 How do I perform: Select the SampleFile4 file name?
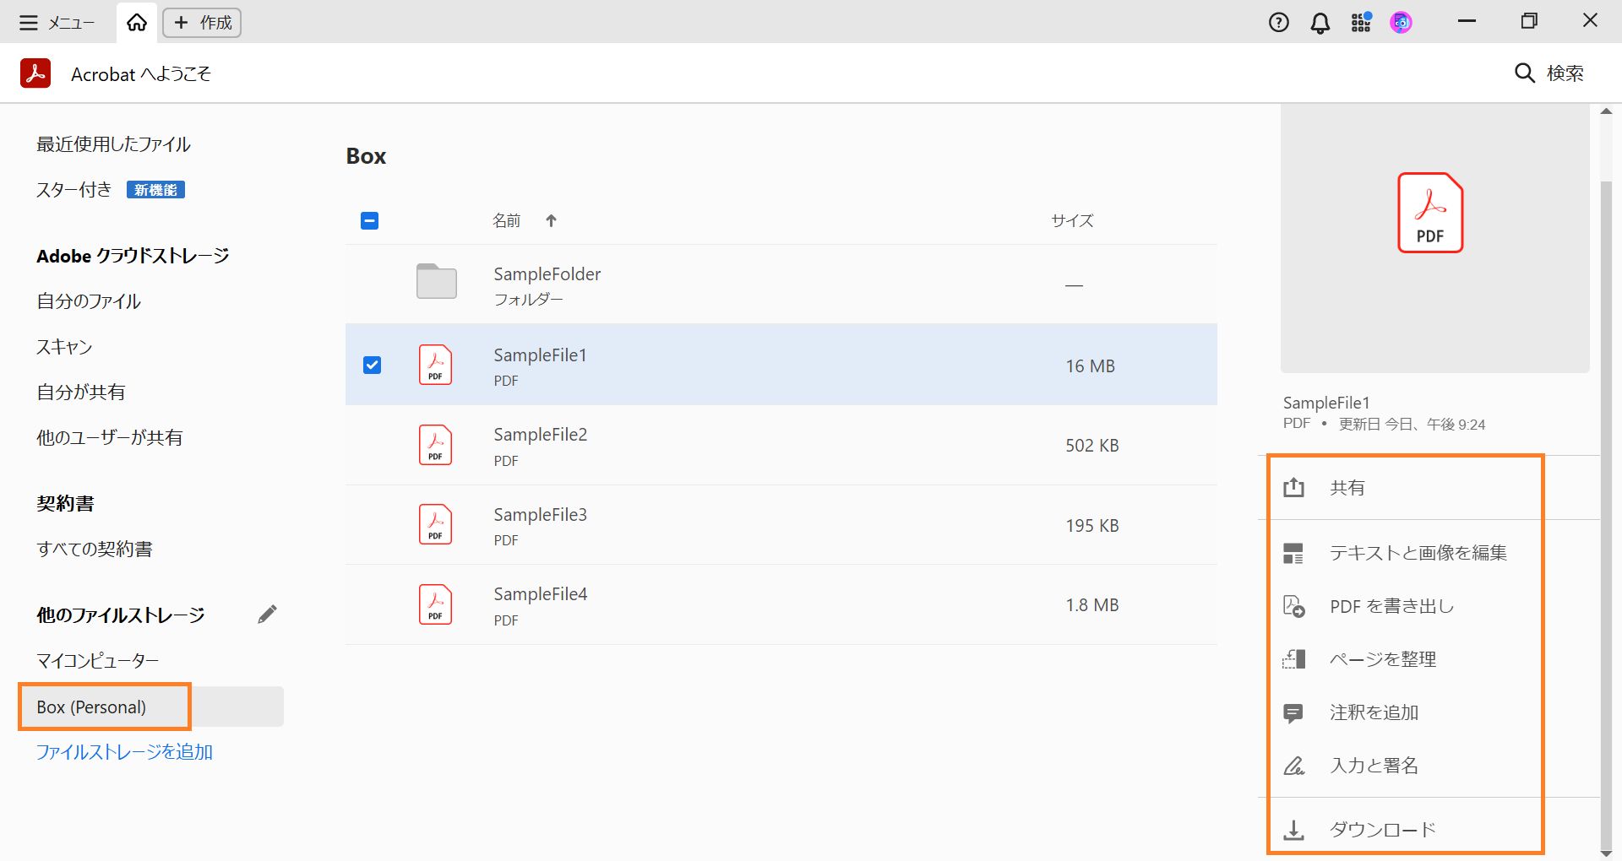[x=541, y=594]
